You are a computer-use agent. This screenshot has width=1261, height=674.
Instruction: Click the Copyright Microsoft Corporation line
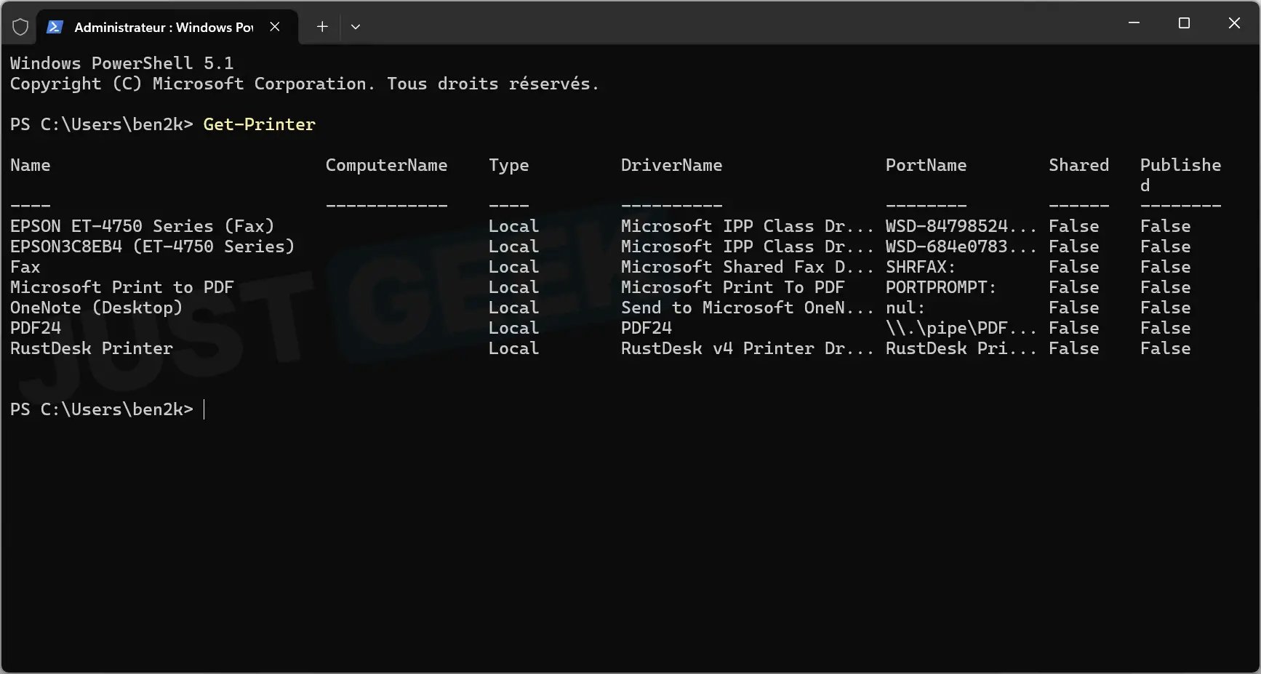tap(304, 84)
